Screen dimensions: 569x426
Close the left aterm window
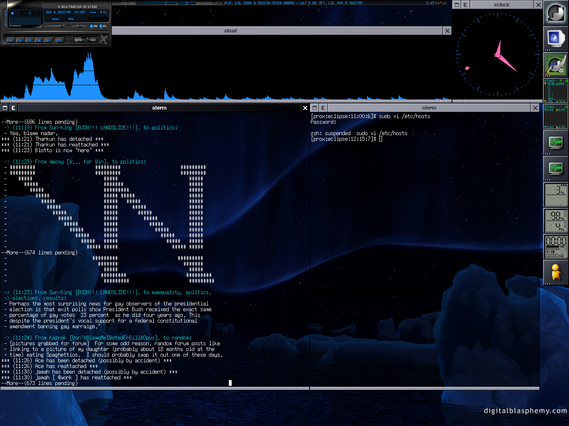click(x=305, y=108)
